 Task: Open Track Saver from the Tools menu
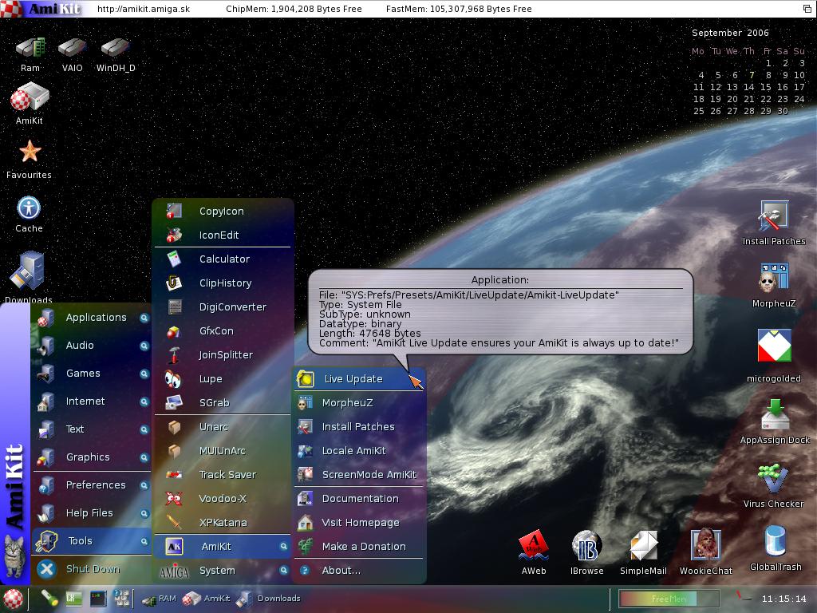pyautogui.click(x=223, y=475)
